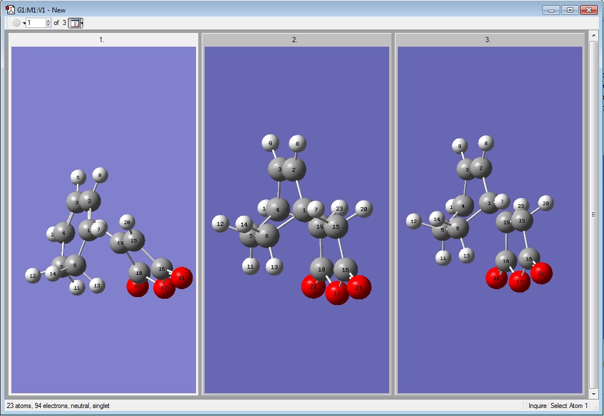Select hydrogen atom 7 in frame 3
The width and height of the screenshot is (604, 416).
[501, 201]
